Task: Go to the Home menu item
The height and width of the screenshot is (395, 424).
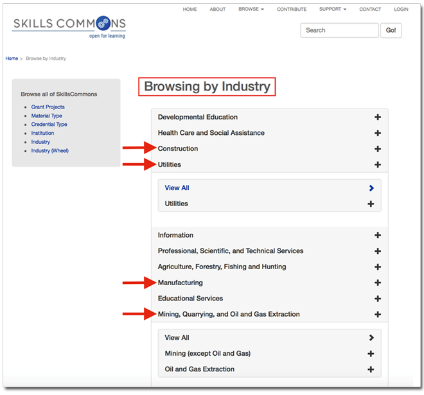Action: click(190, 9)
